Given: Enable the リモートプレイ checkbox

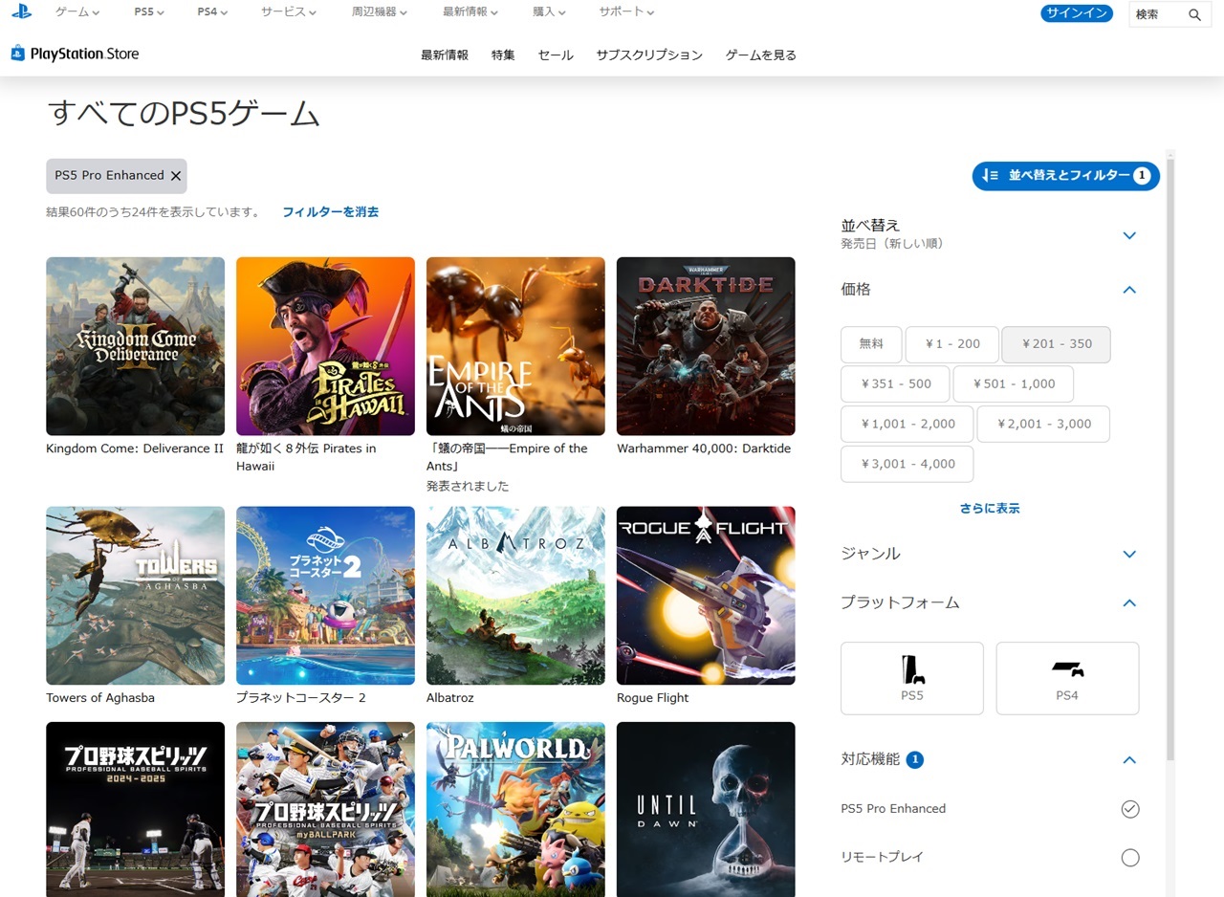Looking at the screenshot, I should (1130, 857).
